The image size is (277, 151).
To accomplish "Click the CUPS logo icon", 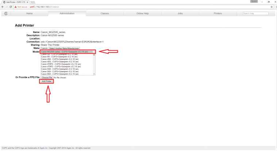I will tap(6, 13).
